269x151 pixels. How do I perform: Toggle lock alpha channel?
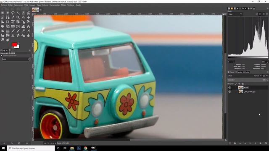point(243,84)
